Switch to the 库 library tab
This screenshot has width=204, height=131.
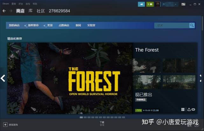(x=31, y=11)
